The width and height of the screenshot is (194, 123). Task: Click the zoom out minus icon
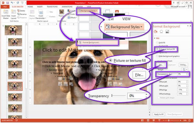pos(163,120)
